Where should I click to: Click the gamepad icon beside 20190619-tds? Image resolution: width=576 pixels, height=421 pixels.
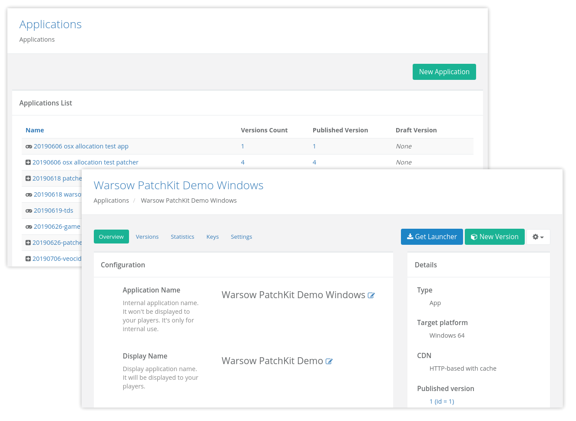[x=29, y=210]
